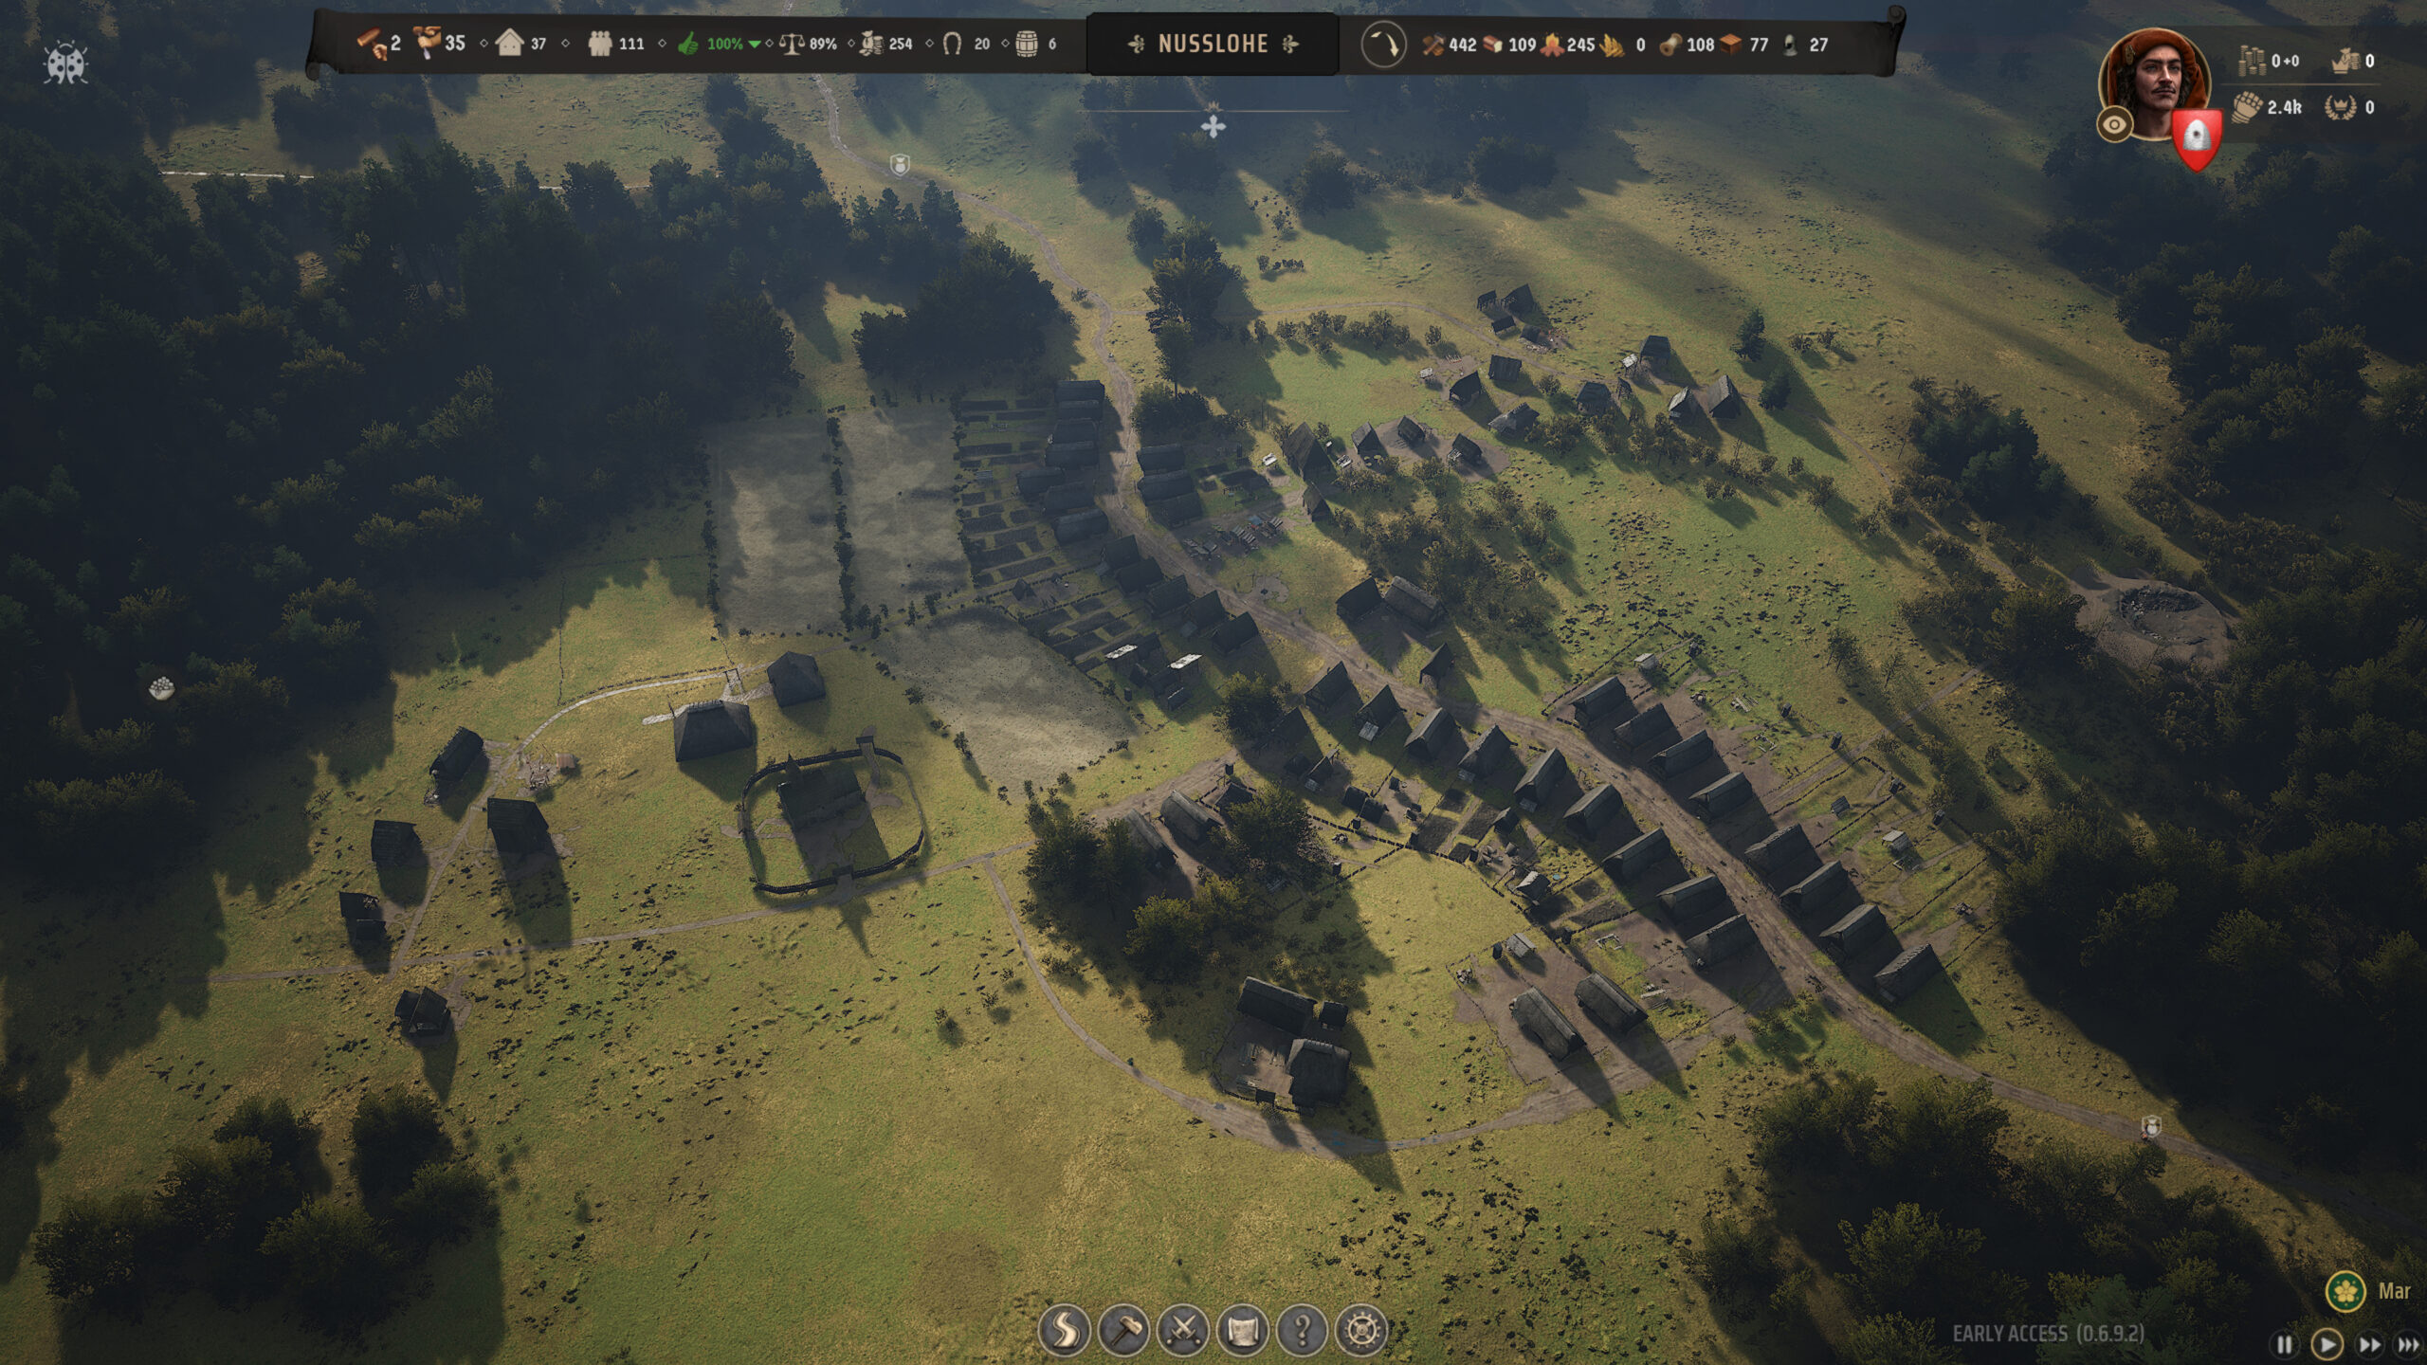The image size is (2427, 1365).
Task: Set game speed to normal play
Action: pyautogui.click(x=2327, y=1344)
